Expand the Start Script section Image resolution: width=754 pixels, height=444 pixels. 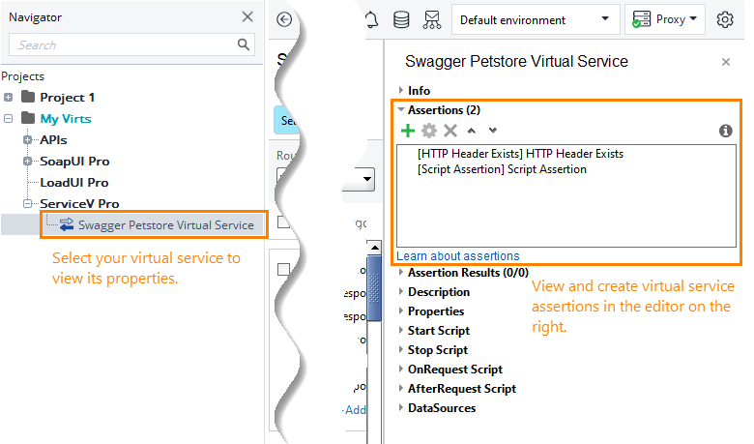coord(400,330)
